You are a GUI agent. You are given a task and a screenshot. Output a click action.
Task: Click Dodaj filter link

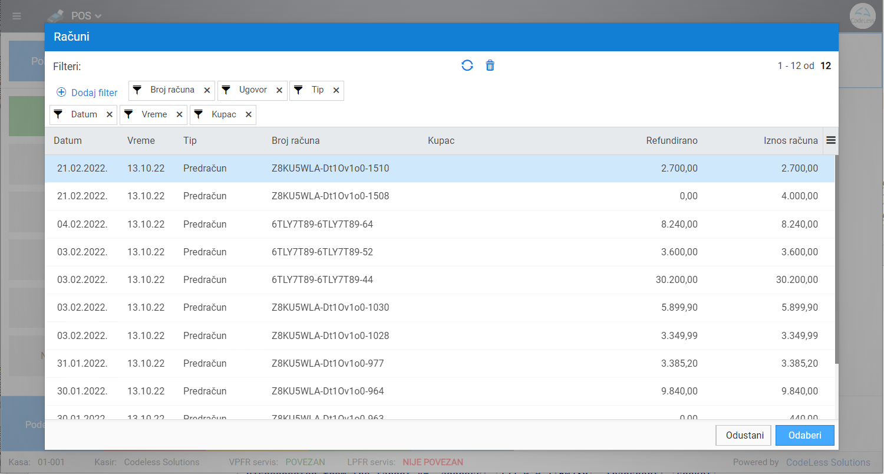coord(94,93)
